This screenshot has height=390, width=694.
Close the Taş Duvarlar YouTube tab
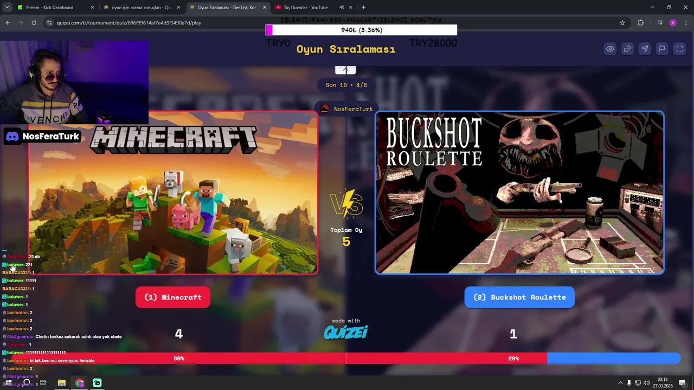click(x=350, y=8)
